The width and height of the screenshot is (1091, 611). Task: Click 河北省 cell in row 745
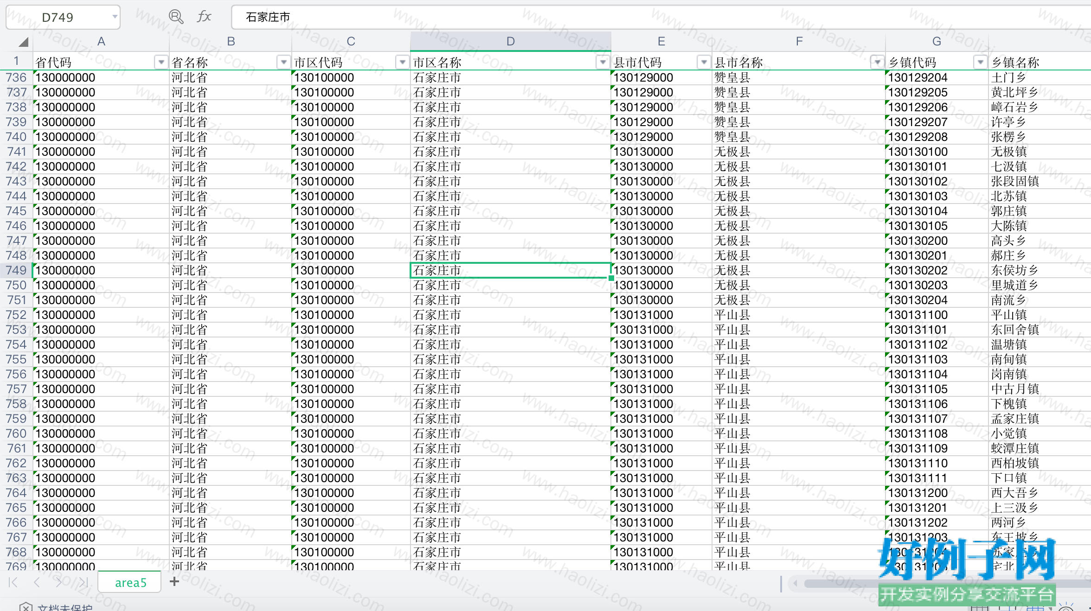pos(231,211)
